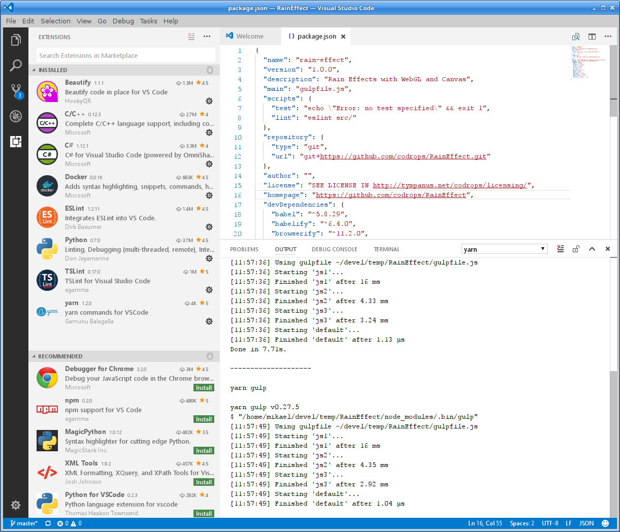
Task: Install the XML Tools extension
Action: pos(204,482)
